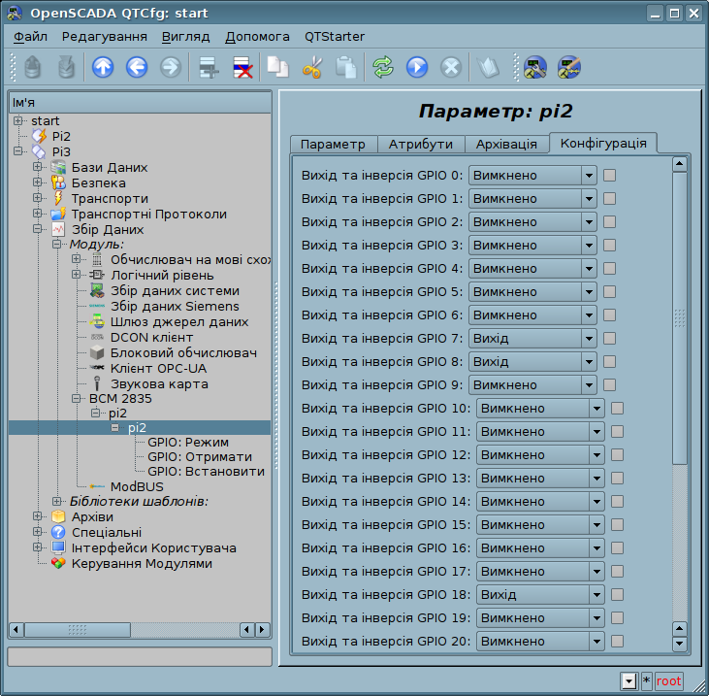Click the add item toolbar icon
709x696 pixels.
tap(209, 67)
